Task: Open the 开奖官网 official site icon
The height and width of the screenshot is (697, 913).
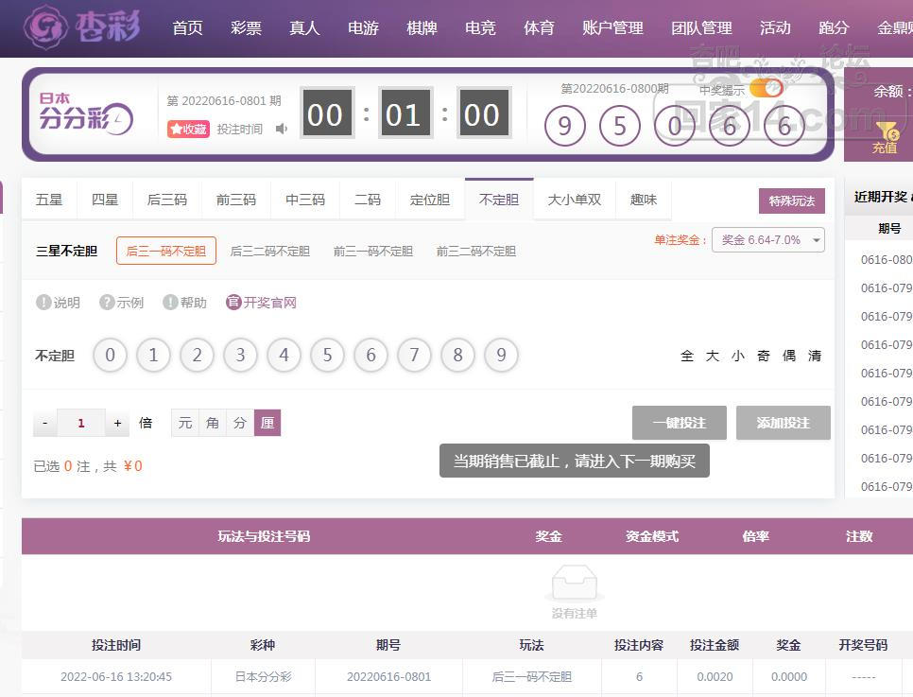Action: (233, 303)
